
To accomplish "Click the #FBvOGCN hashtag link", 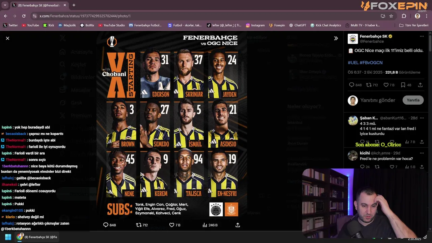I will click(x=371, y=63).
